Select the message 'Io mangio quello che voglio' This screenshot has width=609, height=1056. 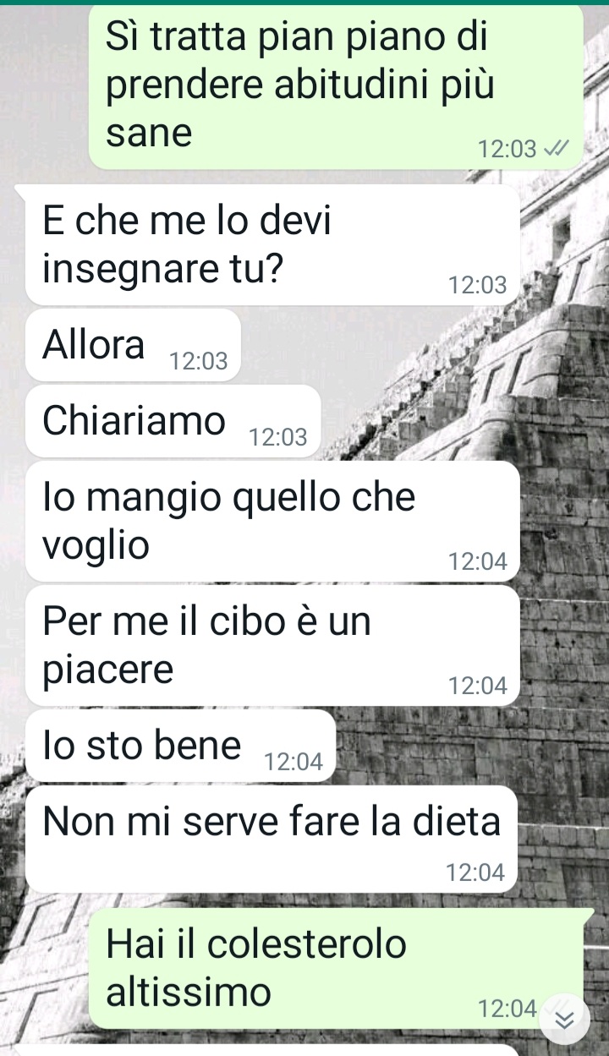coord(272,521)
